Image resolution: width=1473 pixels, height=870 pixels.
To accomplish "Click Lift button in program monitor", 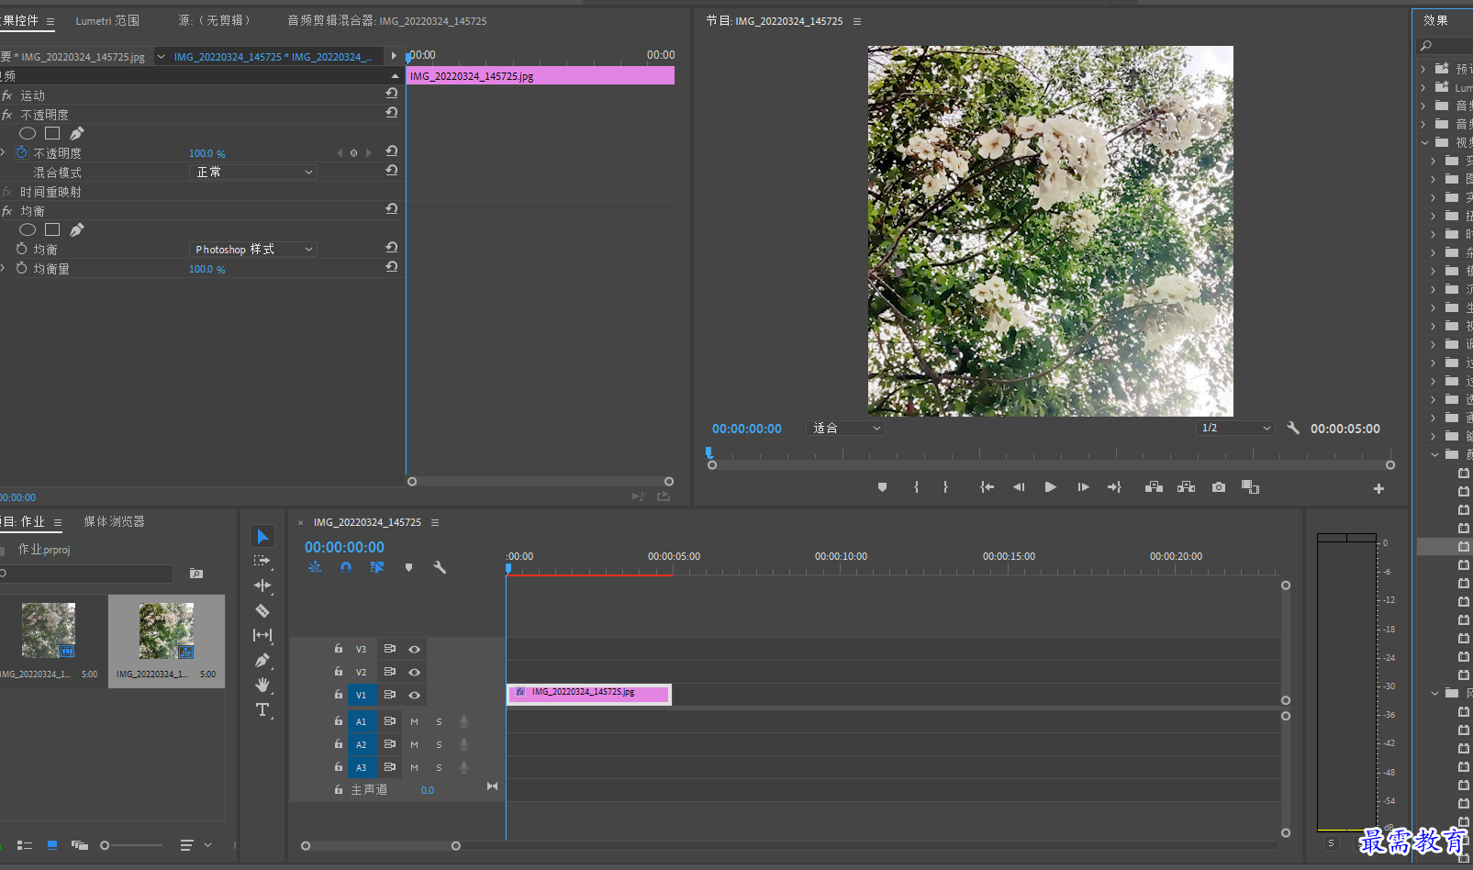I will [1154, 487].
